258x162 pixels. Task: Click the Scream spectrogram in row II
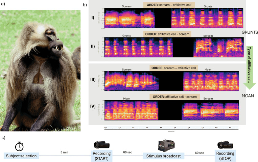click(218, 47)
